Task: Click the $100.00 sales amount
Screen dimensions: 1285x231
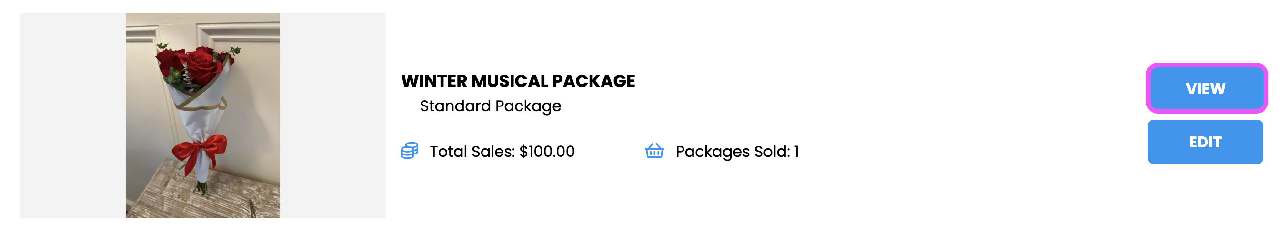Action: click(x=547, y=151)
